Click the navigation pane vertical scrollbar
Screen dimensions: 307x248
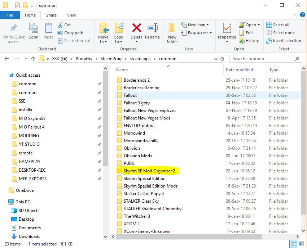[x=106, y=118]
